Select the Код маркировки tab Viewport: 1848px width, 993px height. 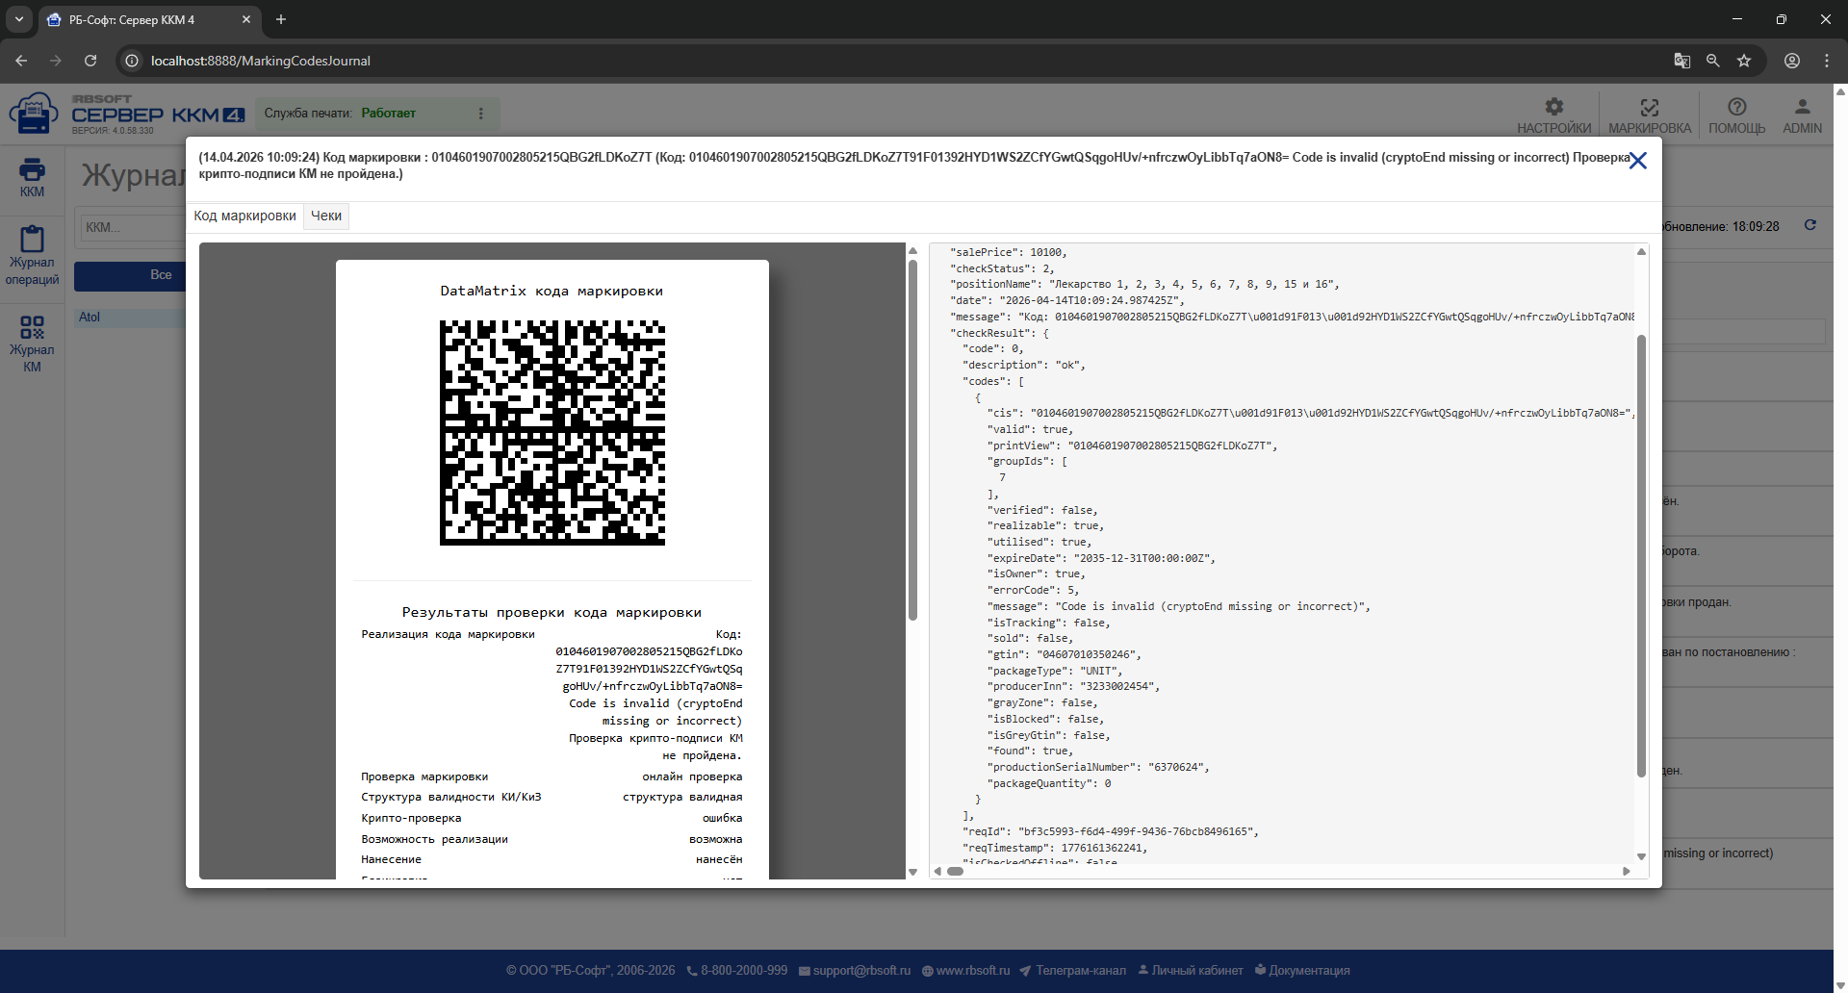[244, 216]
